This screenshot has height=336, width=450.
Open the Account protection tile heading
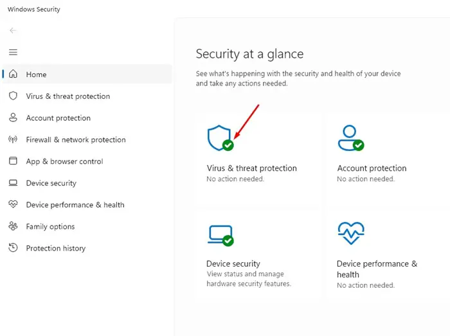pos(372,168)
